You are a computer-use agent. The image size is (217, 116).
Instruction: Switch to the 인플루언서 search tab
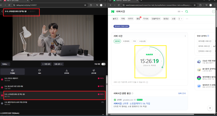pyautogui.click(x=156, y=18)
